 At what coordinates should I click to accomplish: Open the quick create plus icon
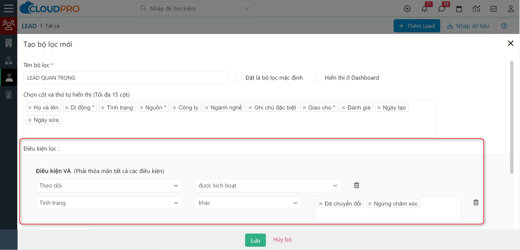click(407, 9)
